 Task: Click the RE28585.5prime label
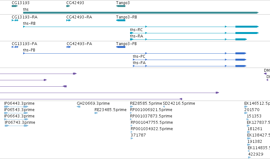[x=146, y=103]
